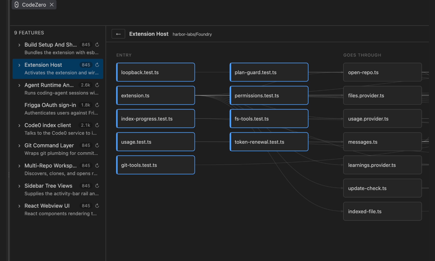The width and height of the screenshot is (435, 261).
Task: Collapse the Extension Host chevron
Action: click(19, 65)
